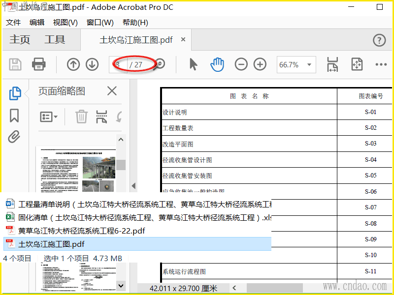Image resolution: width=394 pixels, height=295 pixels.
Task: Open the Help question mark icon
Action: [x=379, y=40]
